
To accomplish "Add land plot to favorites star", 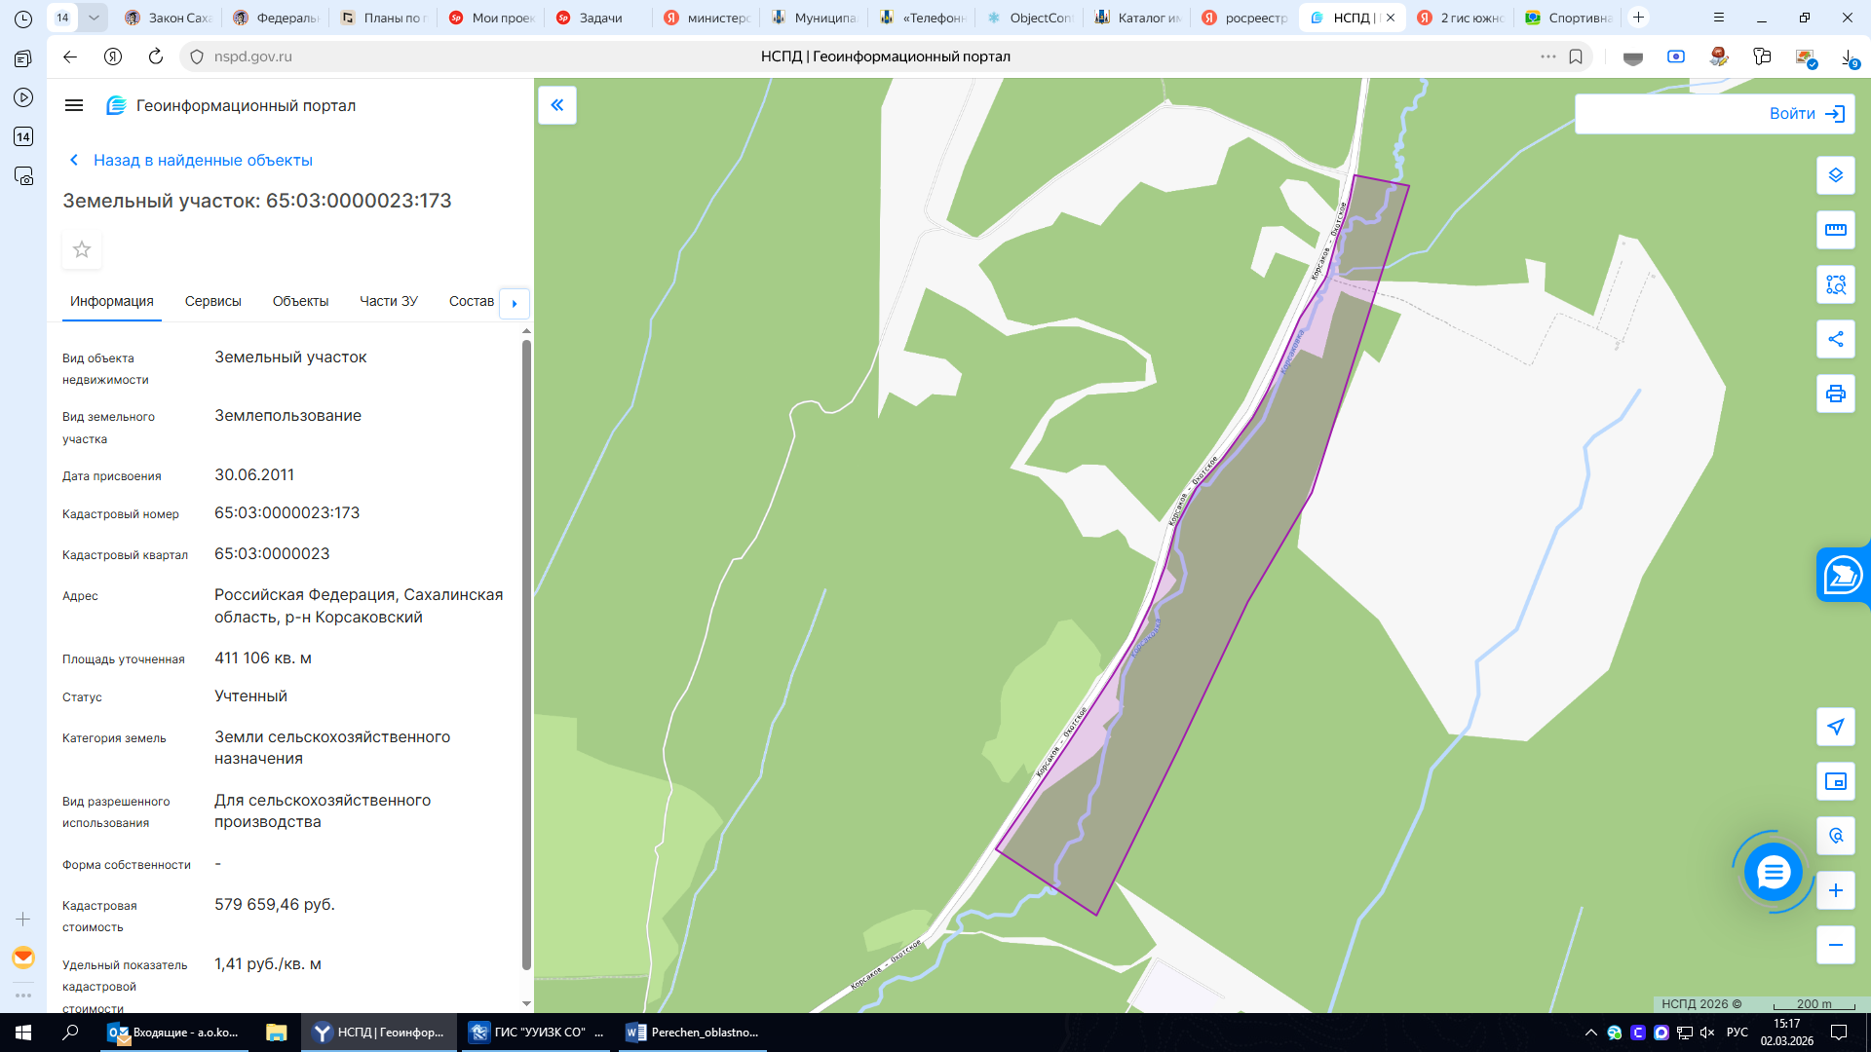I will tap(82, 249).
